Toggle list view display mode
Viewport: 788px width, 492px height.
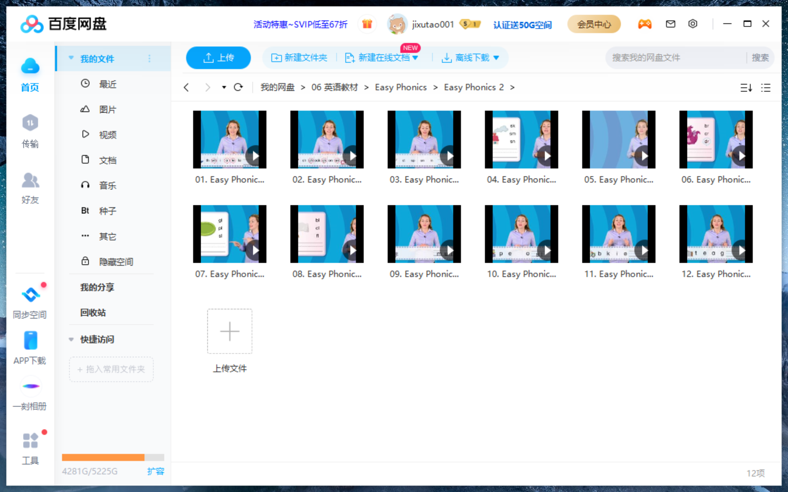pos(766,88)
